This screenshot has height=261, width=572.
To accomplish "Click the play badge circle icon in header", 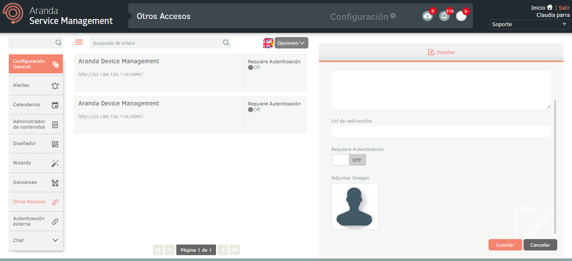I will (x=461, y=16).
